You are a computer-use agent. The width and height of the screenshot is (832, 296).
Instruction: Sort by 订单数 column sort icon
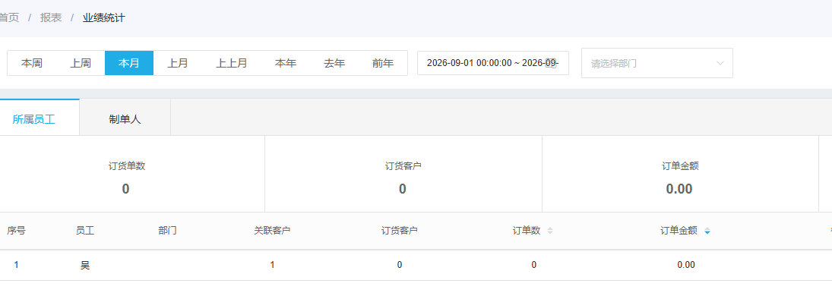click(549, 231)
